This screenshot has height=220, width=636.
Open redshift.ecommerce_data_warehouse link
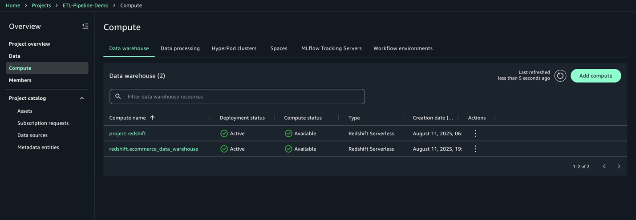point(154,149)
